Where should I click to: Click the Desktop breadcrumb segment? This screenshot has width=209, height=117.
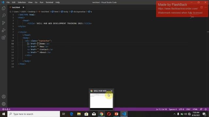tap(32, 12)
